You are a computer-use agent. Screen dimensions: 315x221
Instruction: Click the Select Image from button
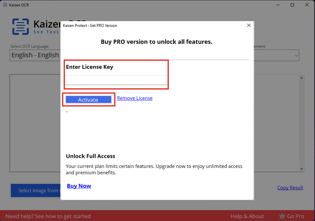click(35, 191)
